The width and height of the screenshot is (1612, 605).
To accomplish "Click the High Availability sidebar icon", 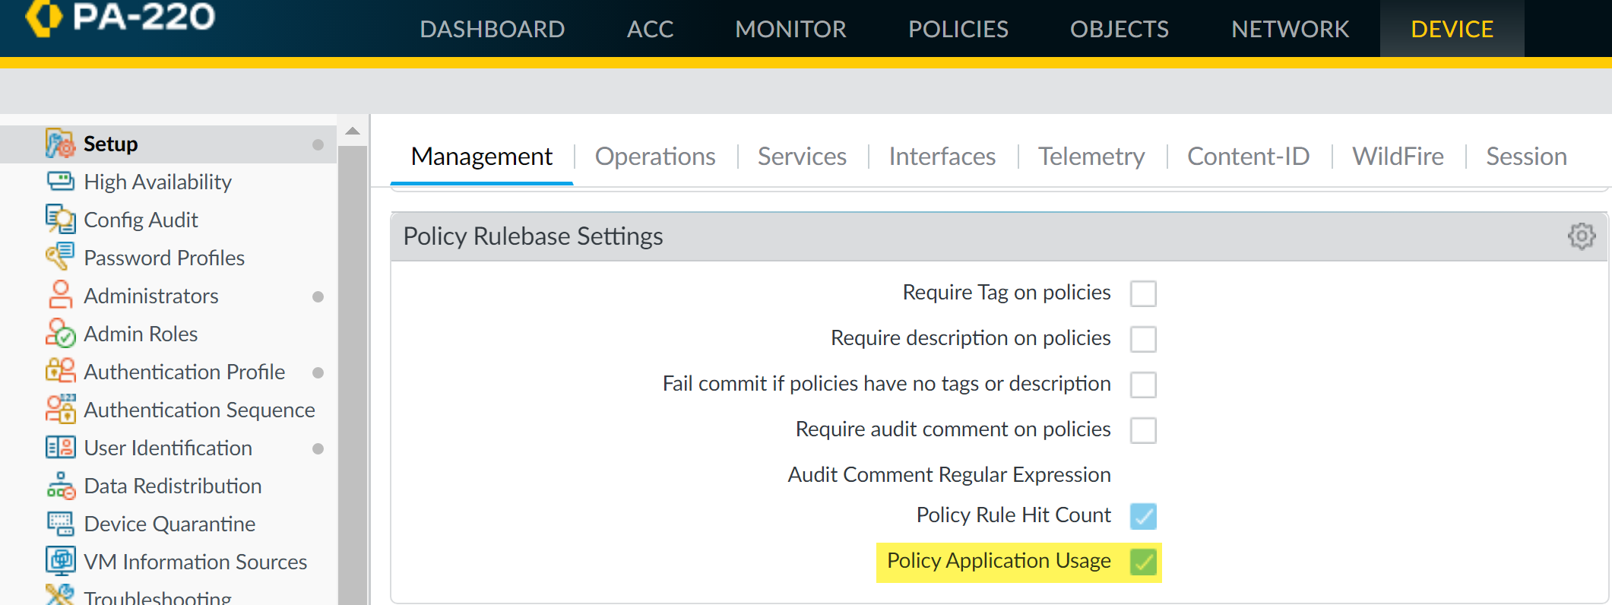I will coord(60,182).
